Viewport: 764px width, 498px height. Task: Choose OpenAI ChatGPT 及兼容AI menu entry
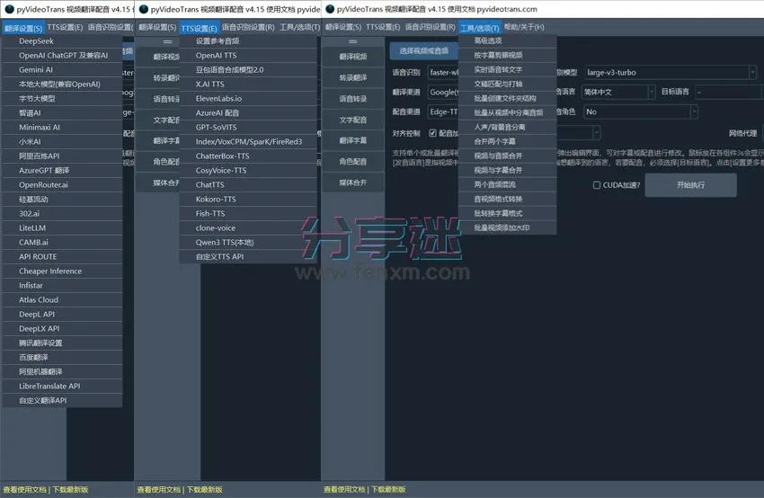tap(62, 56)
